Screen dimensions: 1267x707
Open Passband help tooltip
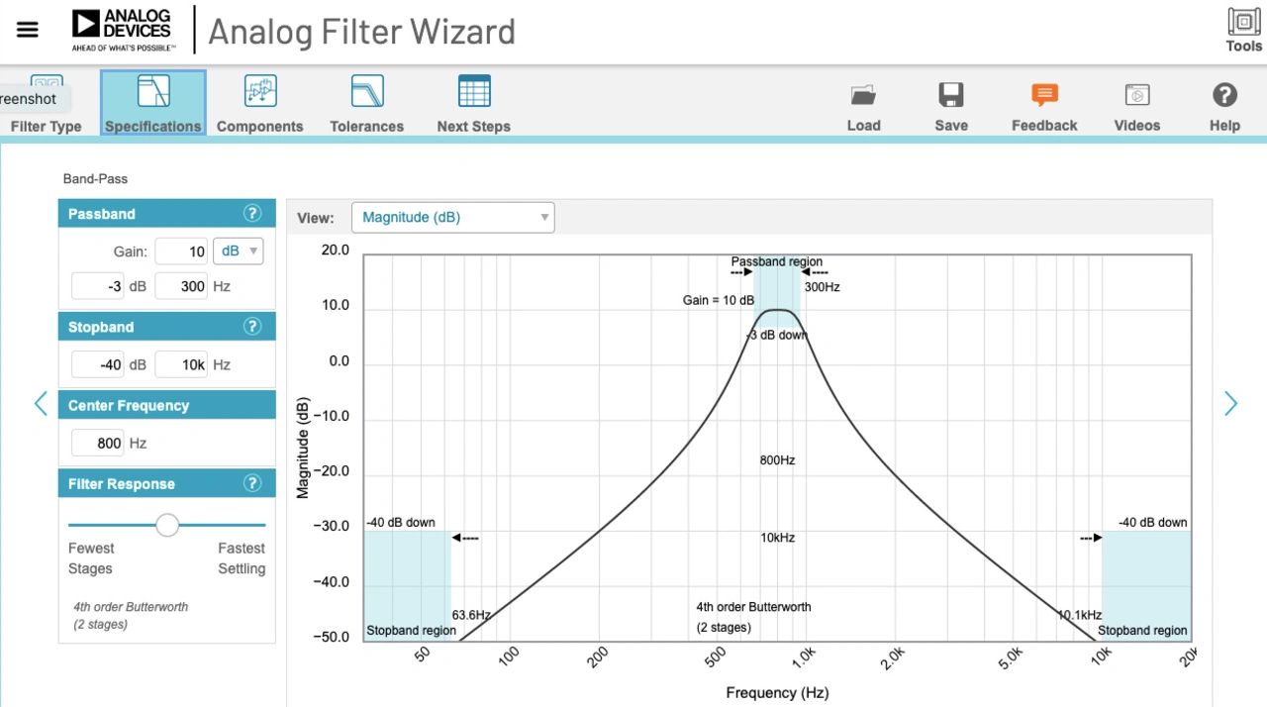[x=252, y=214]
